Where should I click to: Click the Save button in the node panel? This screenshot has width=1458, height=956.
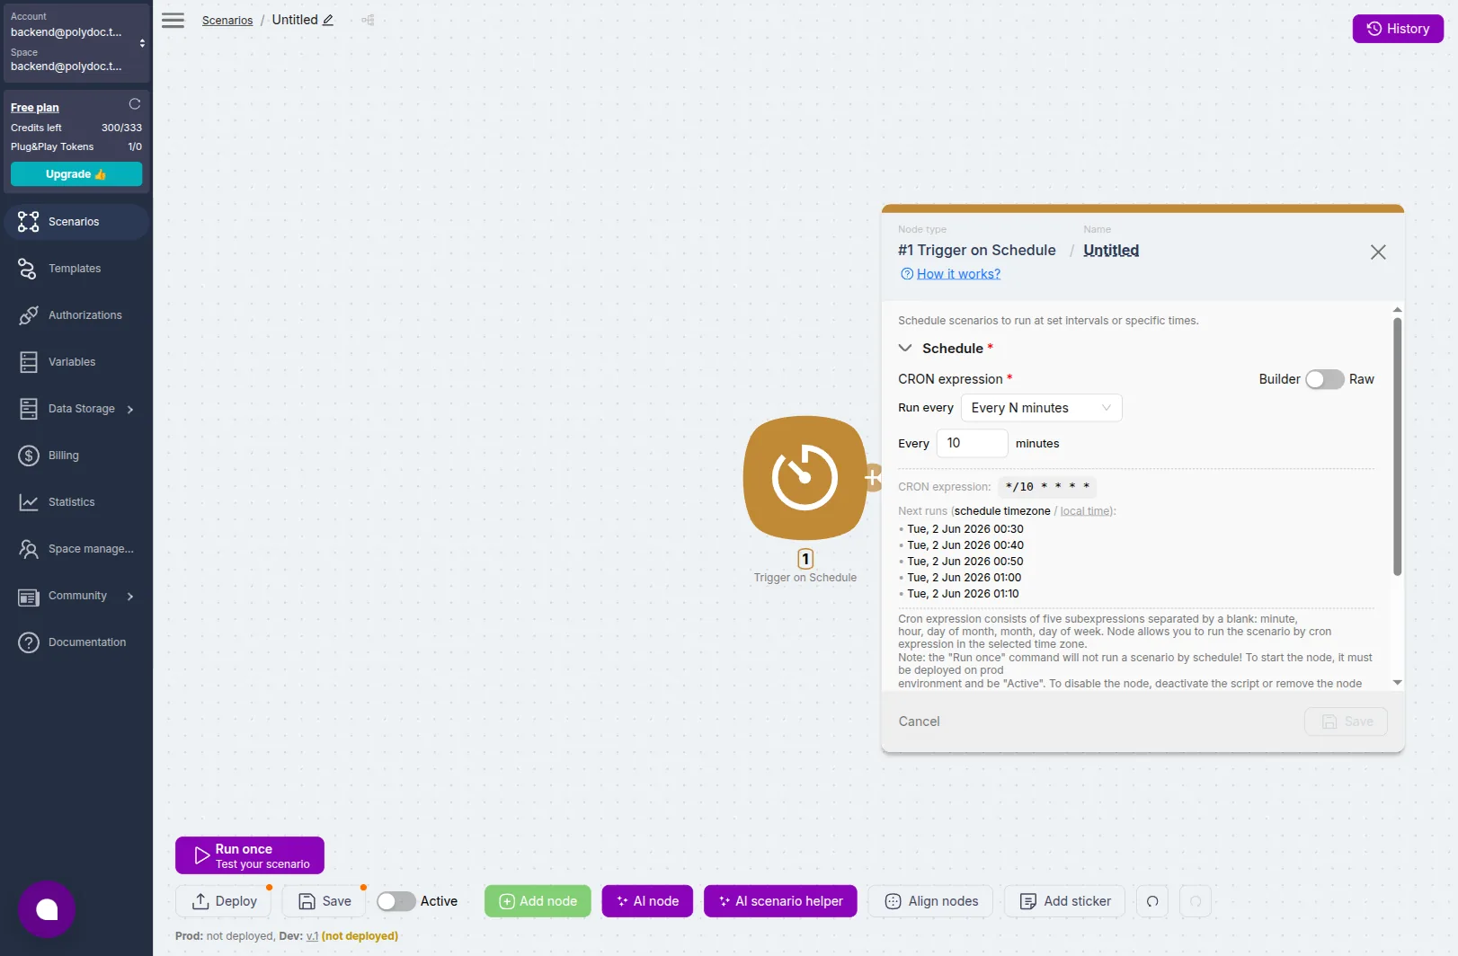(x=1346, y=721)
